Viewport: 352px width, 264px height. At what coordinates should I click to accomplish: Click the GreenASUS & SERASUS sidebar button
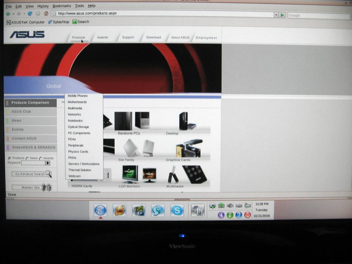click(x=31, y=147)
